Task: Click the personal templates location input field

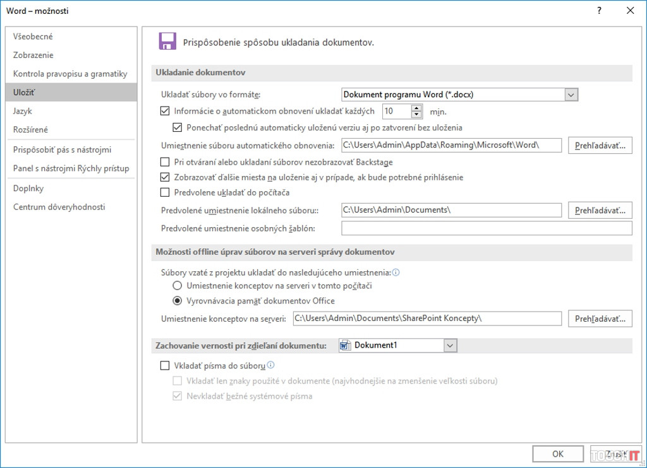Action: coord(487,228)
